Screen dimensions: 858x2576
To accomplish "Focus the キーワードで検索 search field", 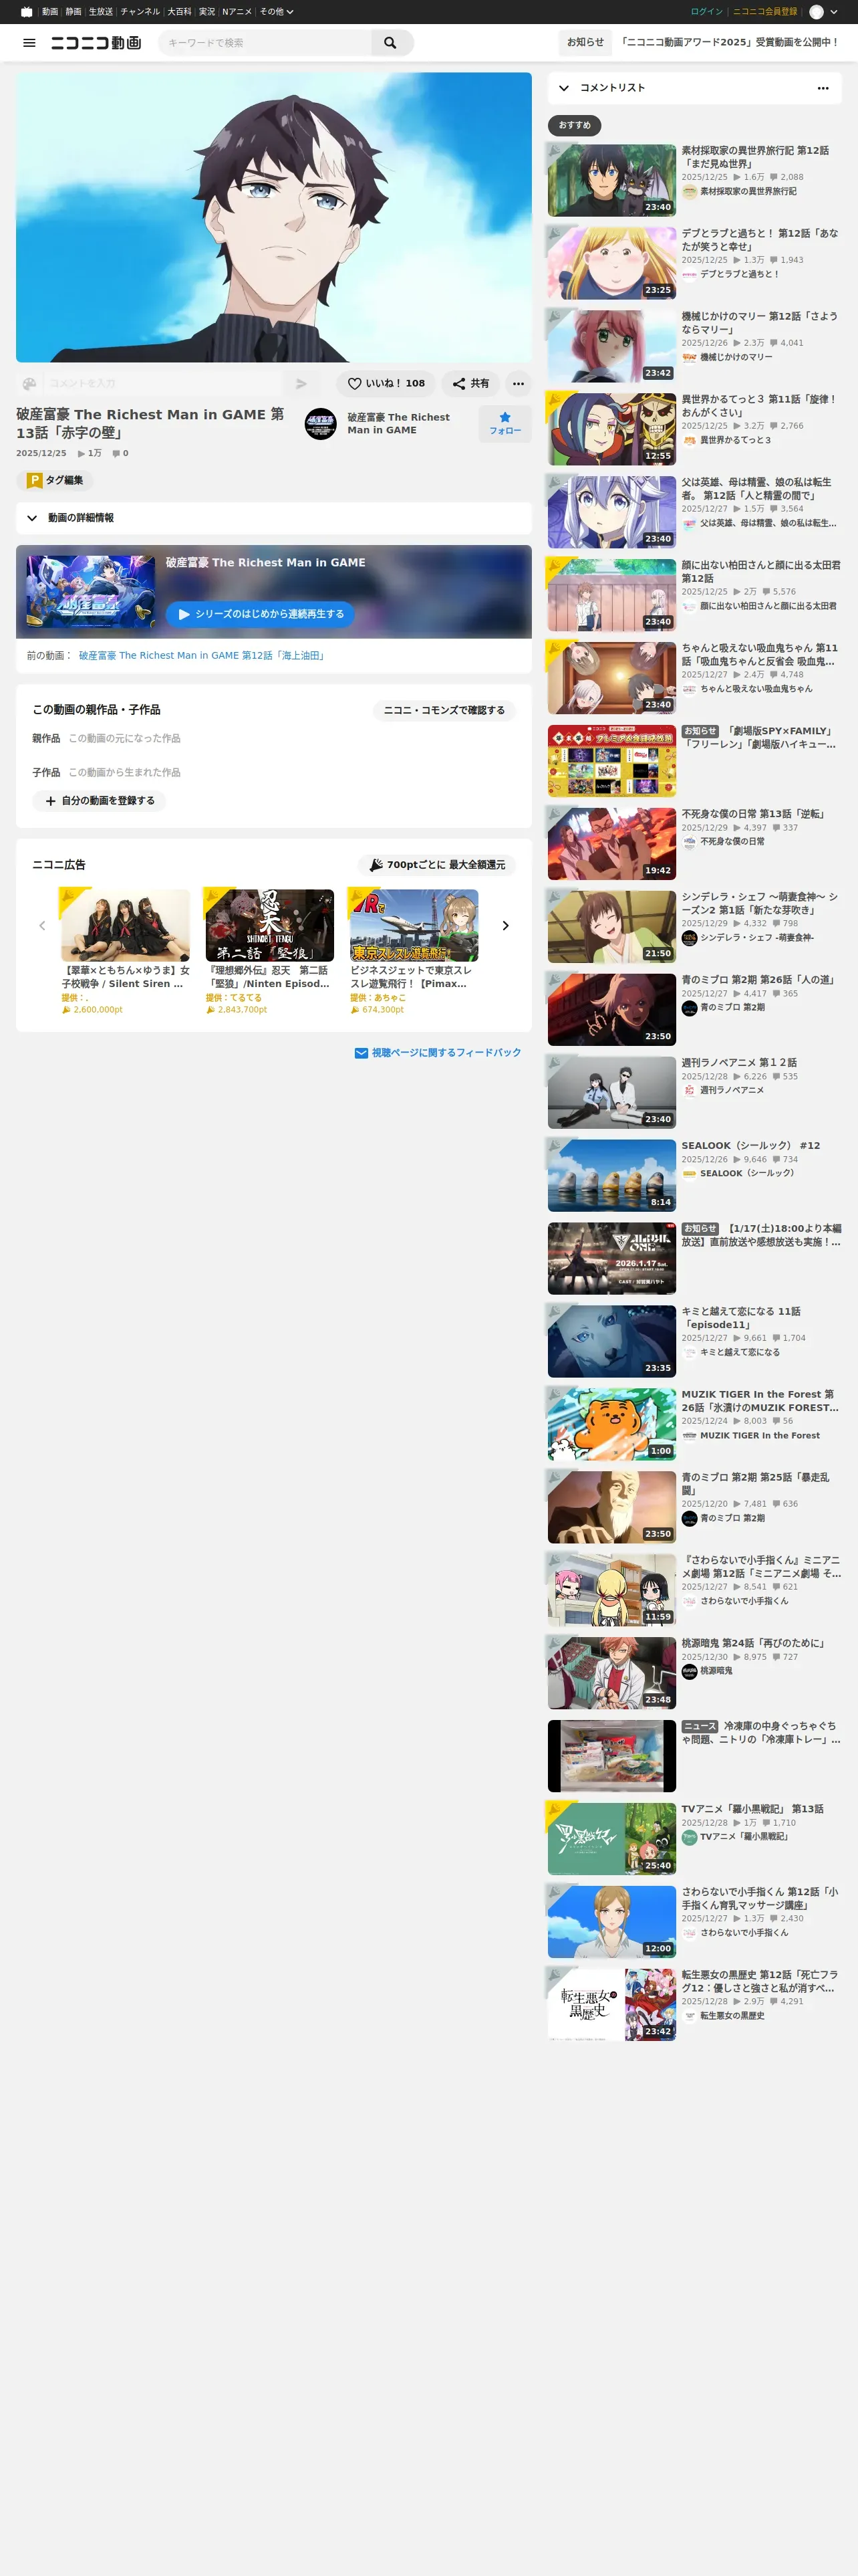I will click(x=266, y=43).
